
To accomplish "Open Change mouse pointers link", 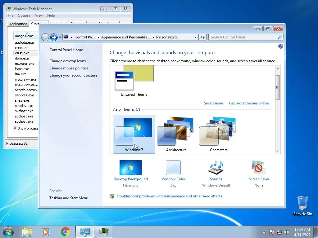I will tap(69, 68).
